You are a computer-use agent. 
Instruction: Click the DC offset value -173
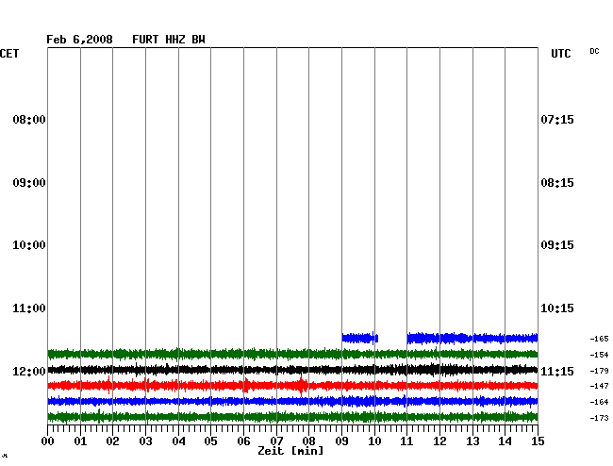click(x=599, y=418)
